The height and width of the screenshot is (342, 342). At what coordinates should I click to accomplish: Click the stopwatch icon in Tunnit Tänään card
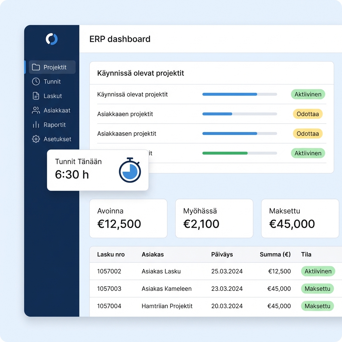[130, 170]
